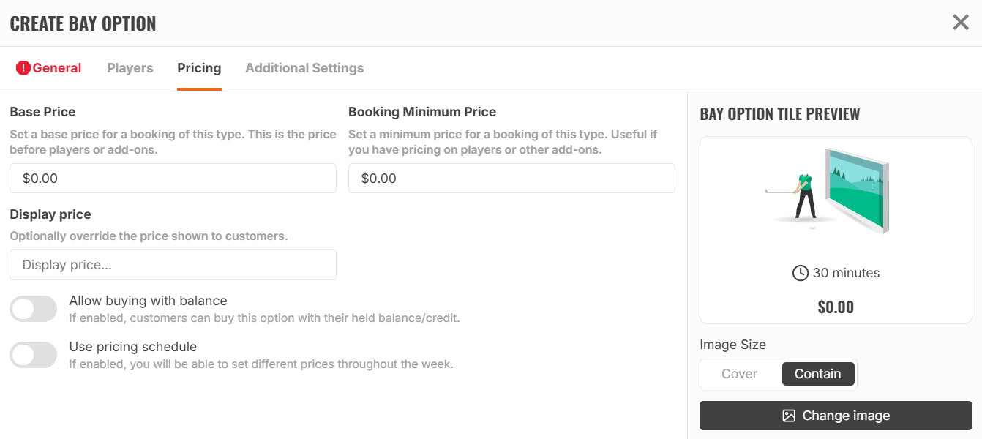Click the Bay Option Tile Preview heading
Image resolution: width=982 pixels, height=439 pixels.
pos(780,114)
